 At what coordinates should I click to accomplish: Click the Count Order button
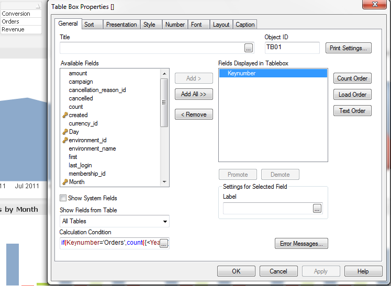click(x=352, y=78)
